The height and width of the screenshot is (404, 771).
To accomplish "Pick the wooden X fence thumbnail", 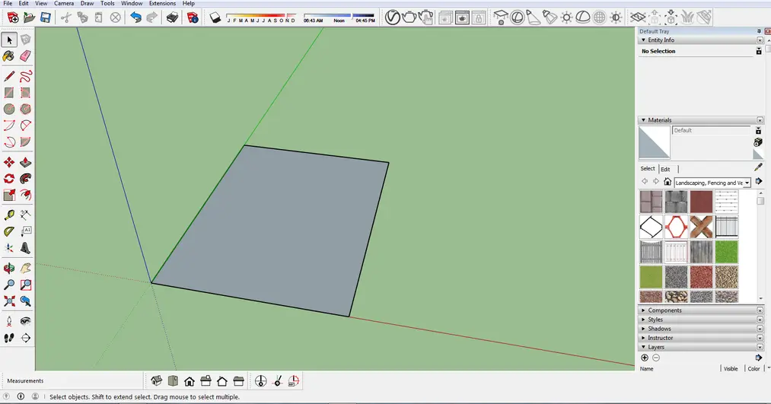I will 701,227.
